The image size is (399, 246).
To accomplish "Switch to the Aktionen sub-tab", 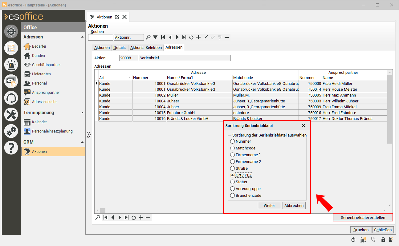I will 102,48.
